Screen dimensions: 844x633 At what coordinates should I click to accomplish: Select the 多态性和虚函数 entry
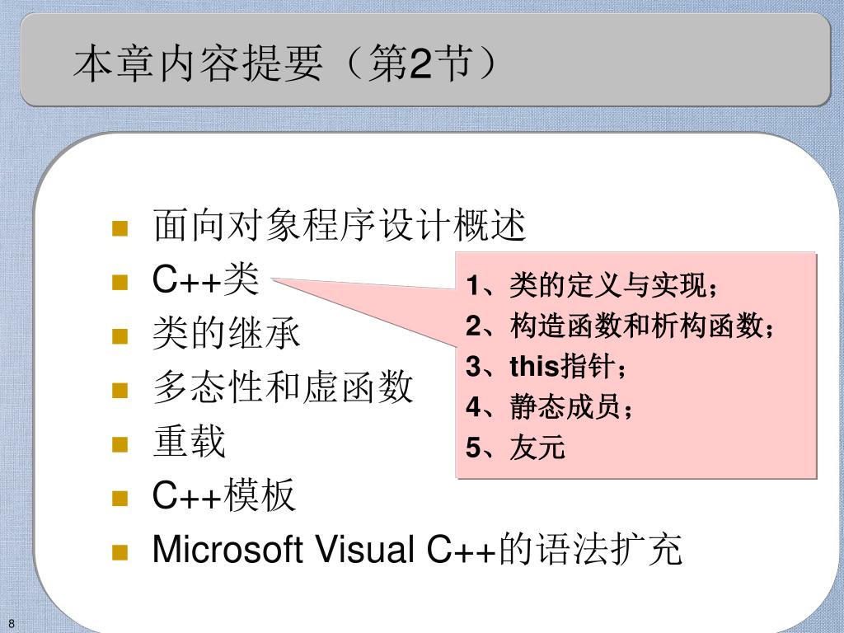pyautogui.click(x=283, y=387)
